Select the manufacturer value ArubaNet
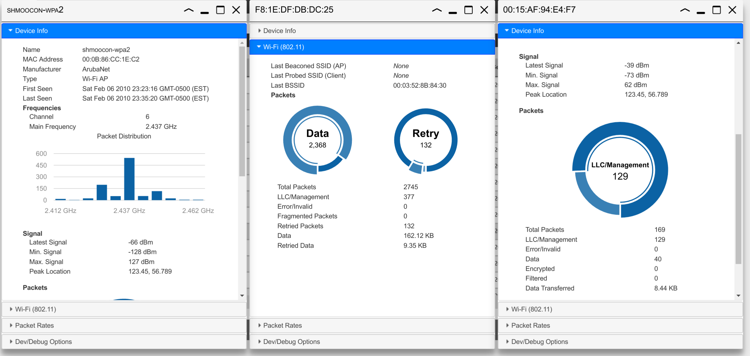Viewport: 750px width, 356px height. [96, 69]
